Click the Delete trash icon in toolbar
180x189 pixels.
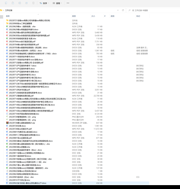click(x=33, y=3)
